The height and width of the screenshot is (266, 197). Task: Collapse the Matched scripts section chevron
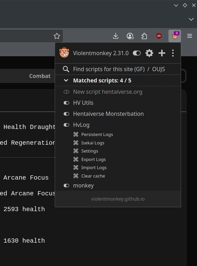(66, 80)
